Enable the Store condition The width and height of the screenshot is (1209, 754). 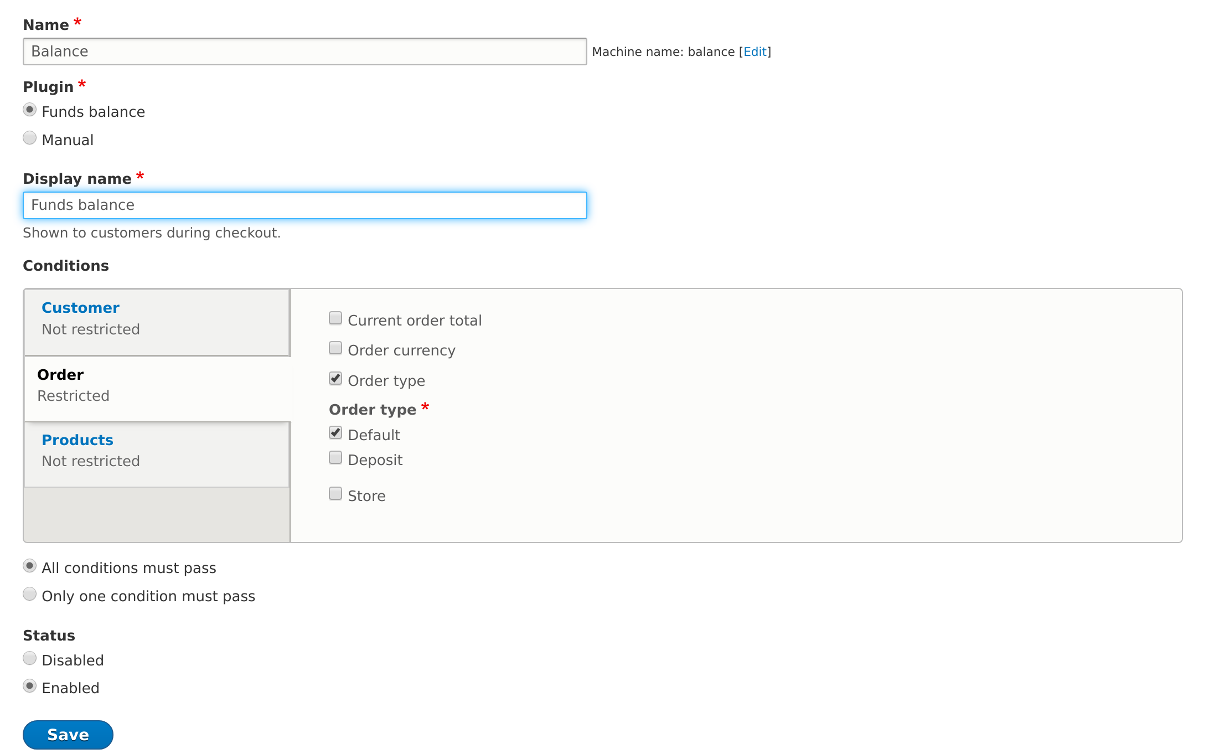coord(335,493)
